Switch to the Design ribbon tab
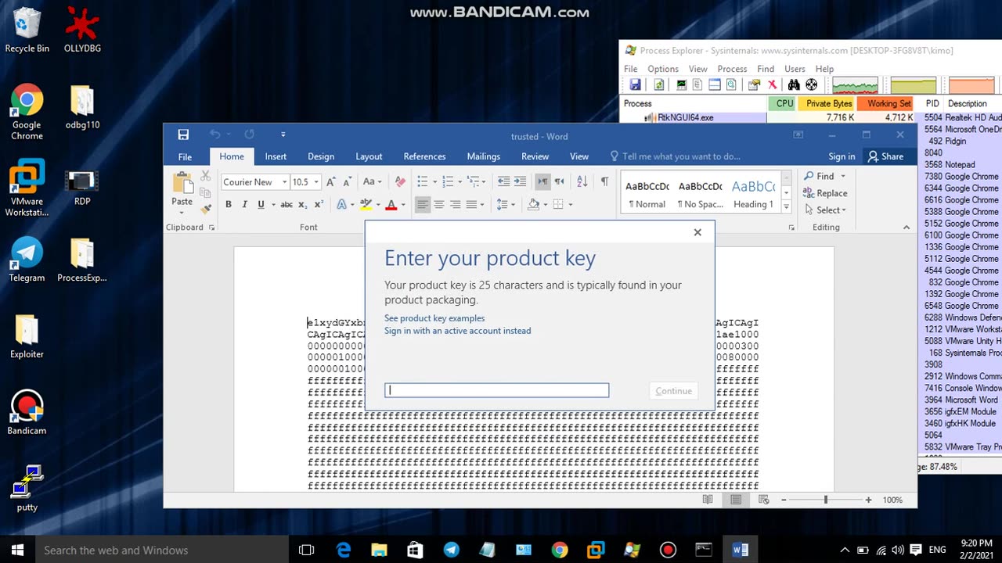Screen dimensions: 1002x563 tap(321, 156)
